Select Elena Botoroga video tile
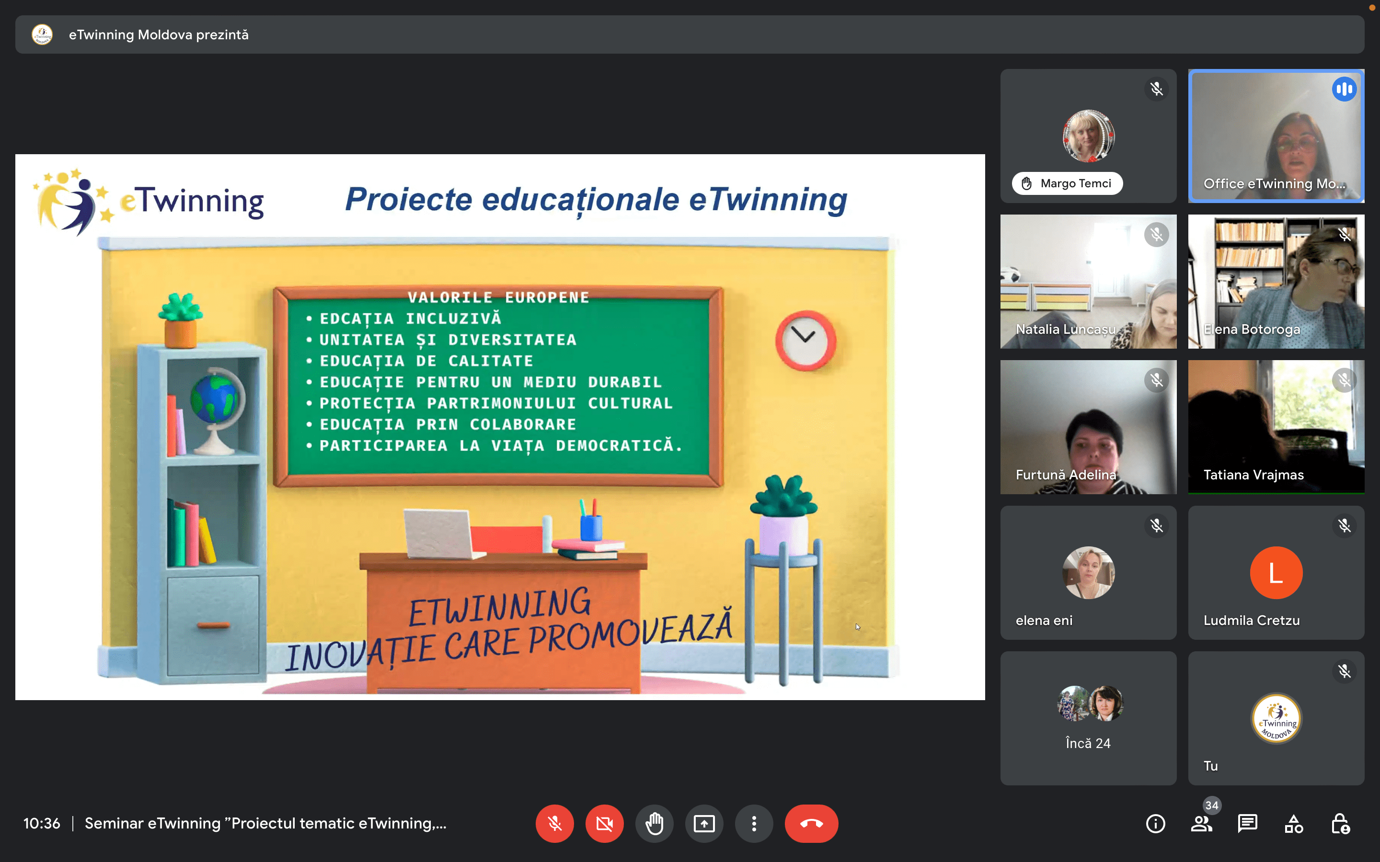 1276,281
